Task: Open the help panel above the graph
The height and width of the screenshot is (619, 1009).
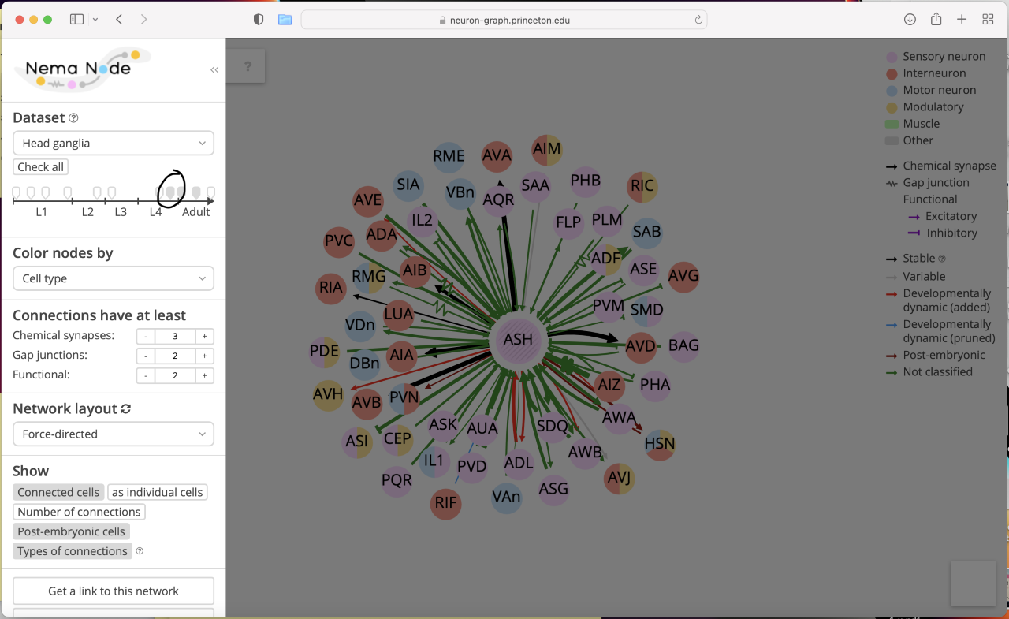Action: (x=247, y=66)
